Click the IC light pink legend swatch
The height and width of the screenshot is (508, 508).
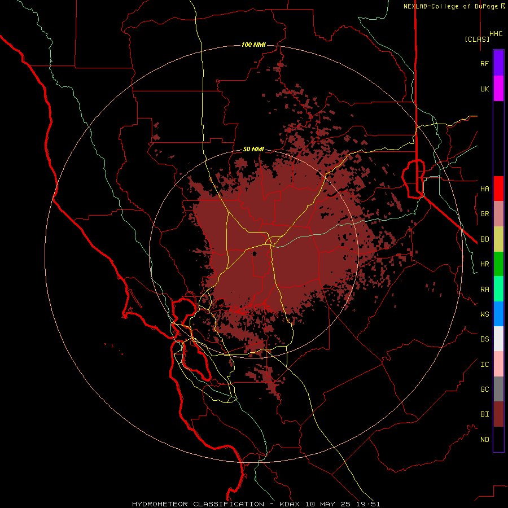pyautogui.click(x=498, y=364)
